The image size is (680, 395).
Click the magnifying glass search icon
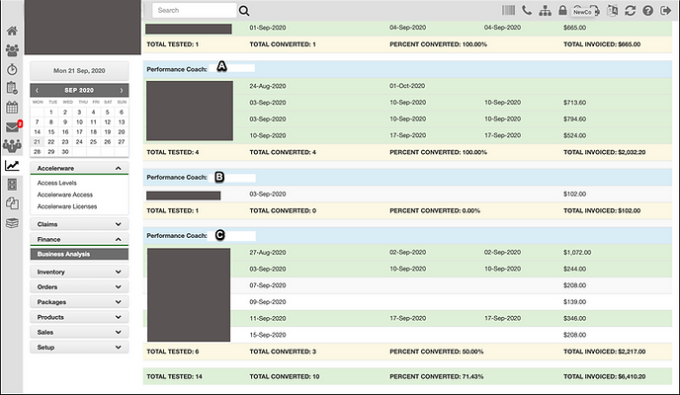(244, 10)
